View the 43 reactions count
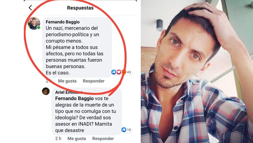 129,72
